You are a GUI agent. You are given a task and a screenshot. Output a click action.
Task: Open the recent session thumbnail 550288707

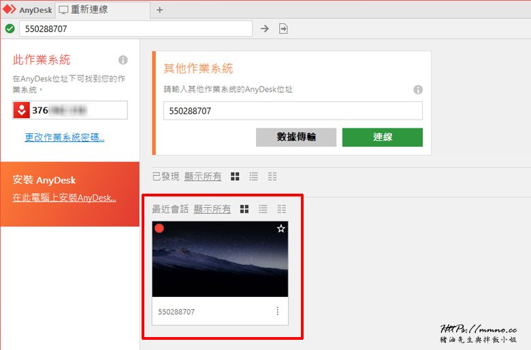(220, 259)
